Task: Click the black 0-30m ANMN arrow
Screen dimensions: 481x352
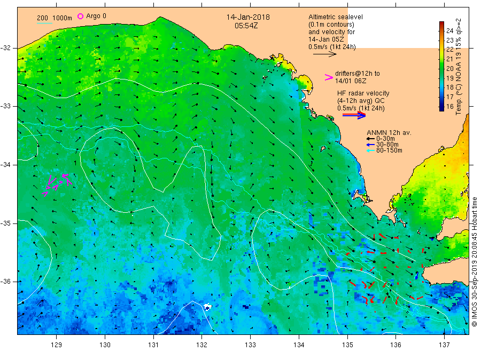Action: pyautogui.click(x=370, y=139)
